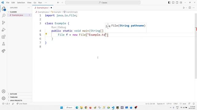Open the Selection menu

[21, 2]
